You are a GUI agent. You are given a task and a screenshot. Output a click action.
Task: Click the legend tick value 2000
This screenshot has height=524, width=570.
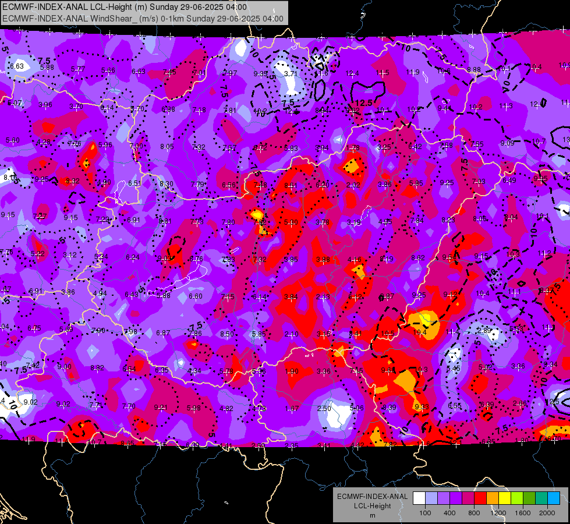point(547,513)
